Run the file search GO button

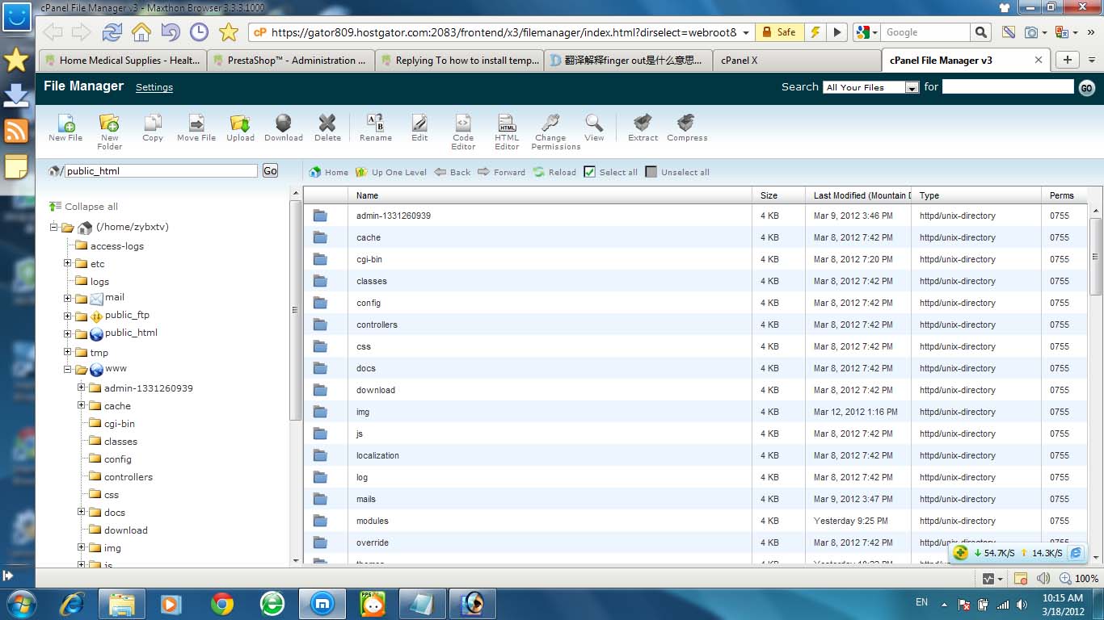point(1087,88)
